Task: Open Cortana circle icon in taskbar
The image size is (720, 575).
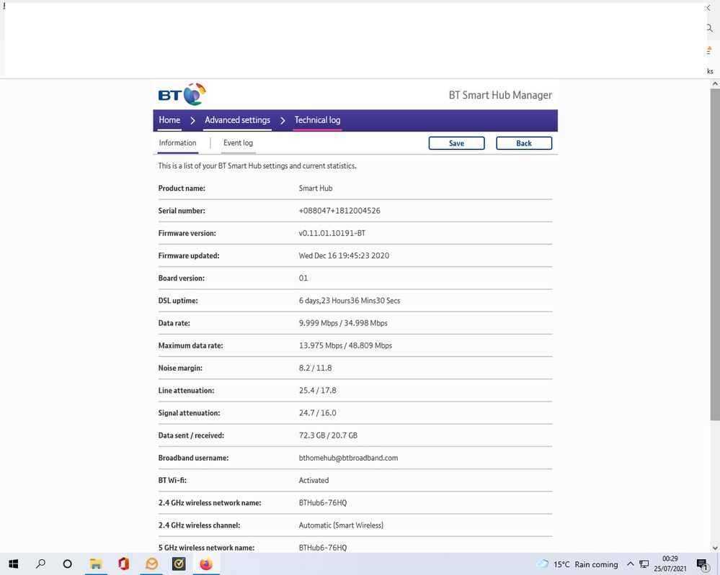Action: pyautogui.click(x=68, y=564)
